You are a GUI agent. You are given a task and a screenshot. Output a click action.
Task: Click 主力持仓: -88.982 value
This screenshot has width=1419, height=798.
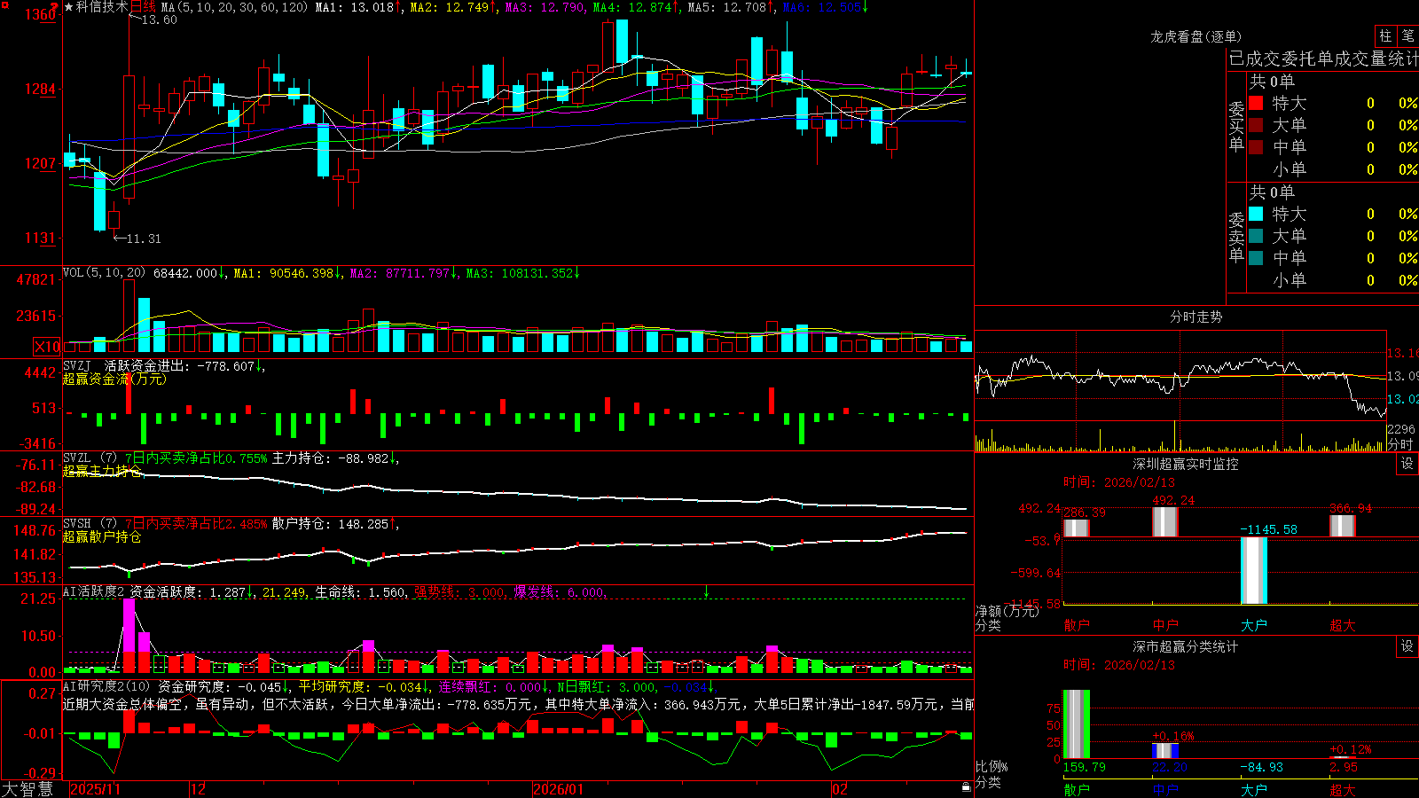pyautogui.click(x=330, y=458)
